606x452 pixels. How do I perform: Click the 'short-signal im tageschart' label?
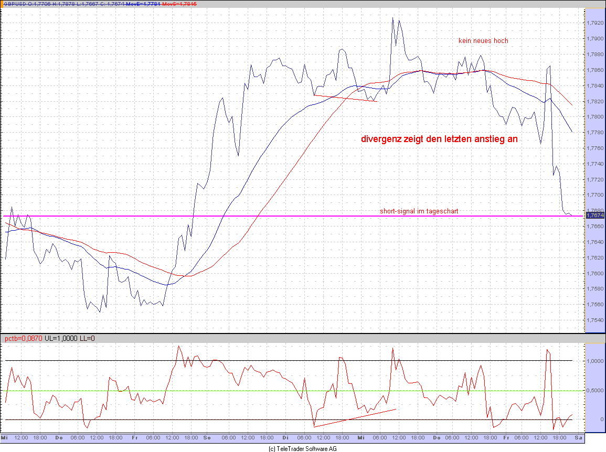(x=419, y=211)
